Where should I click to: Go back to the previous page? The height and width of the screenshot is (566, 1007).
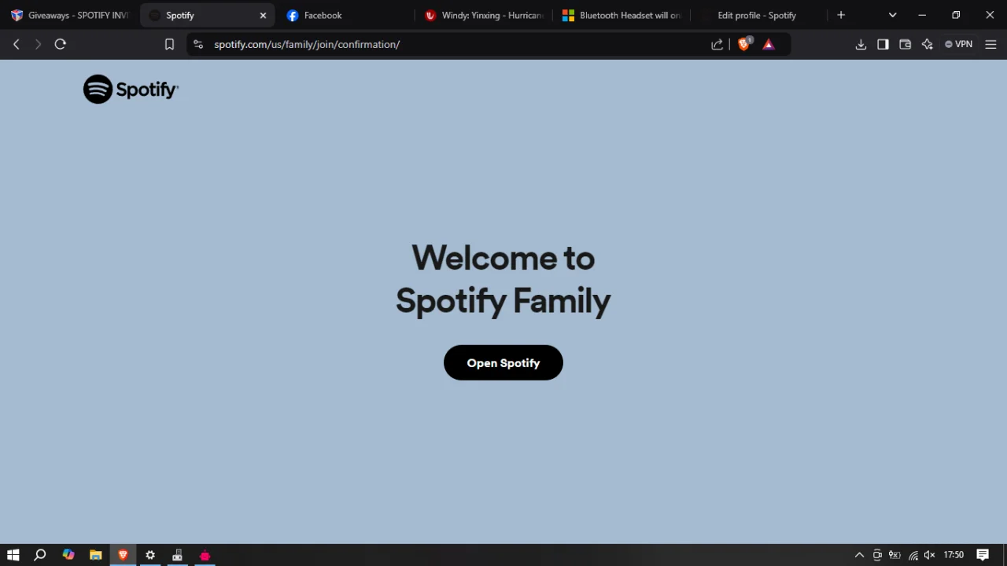[x=16, y=45]
